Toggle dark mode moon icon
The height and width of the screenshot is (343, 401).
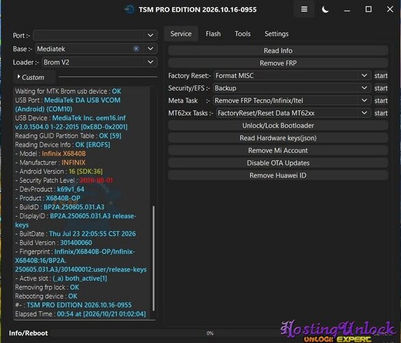(x=325, y=10)
